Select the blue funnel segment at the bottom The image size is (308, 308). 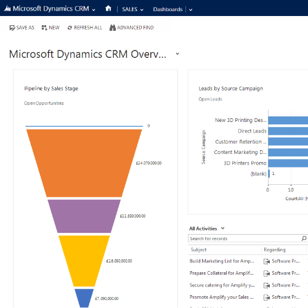click(x=84, y=298)
